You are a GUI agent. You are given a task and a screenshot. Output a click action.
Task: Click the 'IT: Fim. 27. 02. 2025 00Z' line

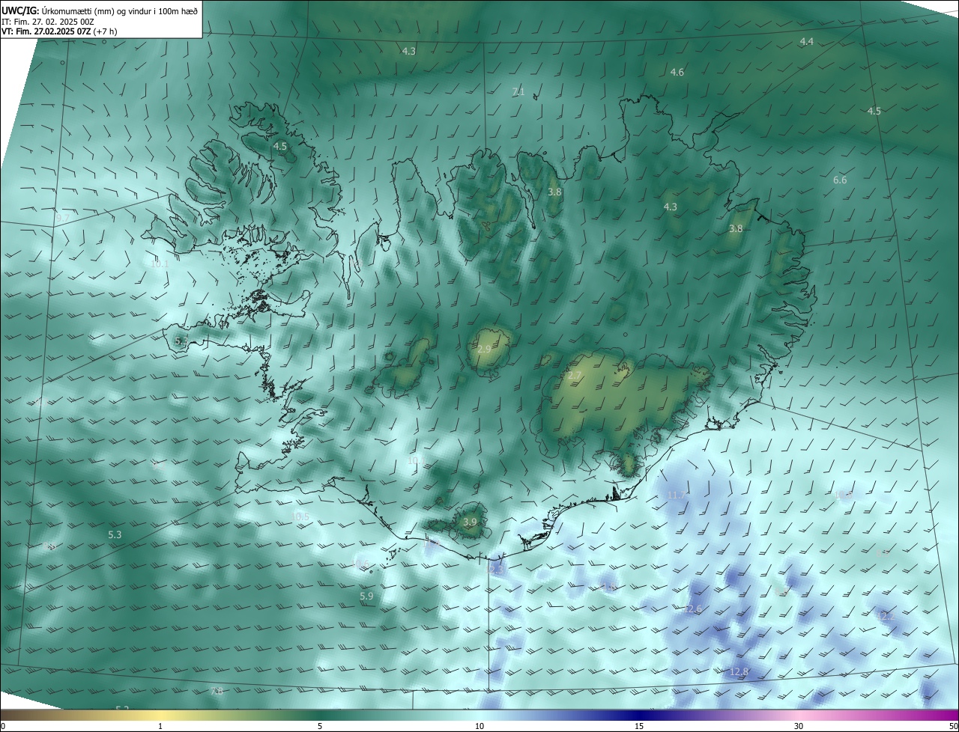point(48,22)
